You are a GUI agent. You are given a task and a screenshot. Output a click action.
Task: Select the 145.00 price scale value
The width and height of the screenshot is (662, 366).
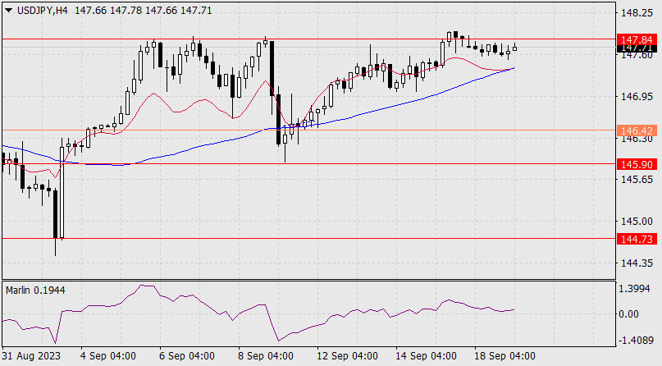[x=637, y=222]
